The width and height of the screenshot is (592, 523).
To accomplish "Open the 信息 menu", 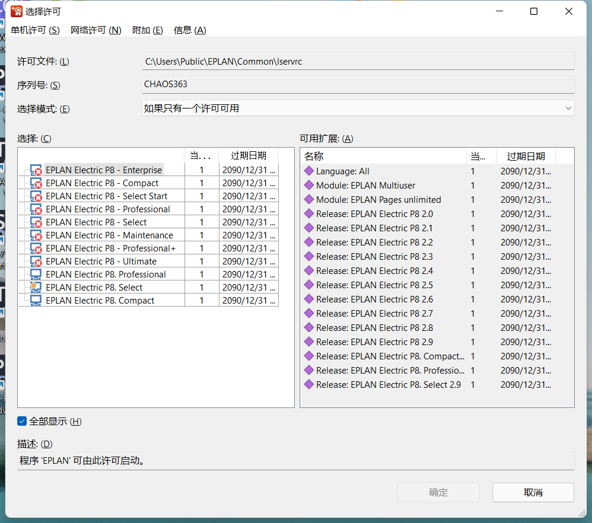I will [190, 30].
